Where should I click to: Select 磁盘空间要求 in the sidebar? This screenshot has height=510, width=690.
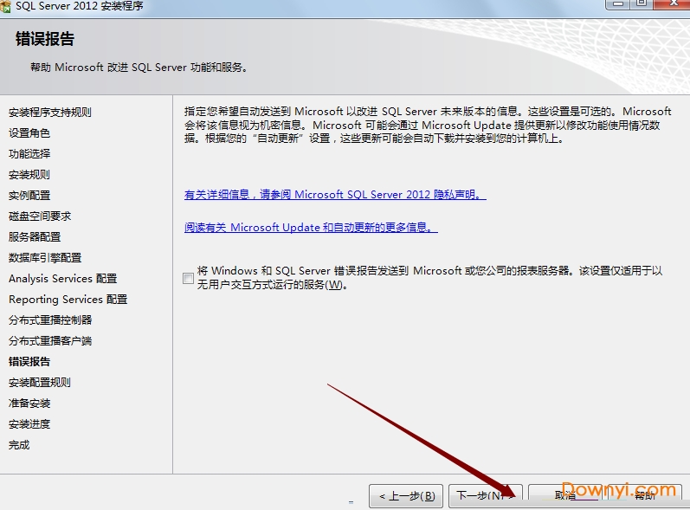coord(40,216)
